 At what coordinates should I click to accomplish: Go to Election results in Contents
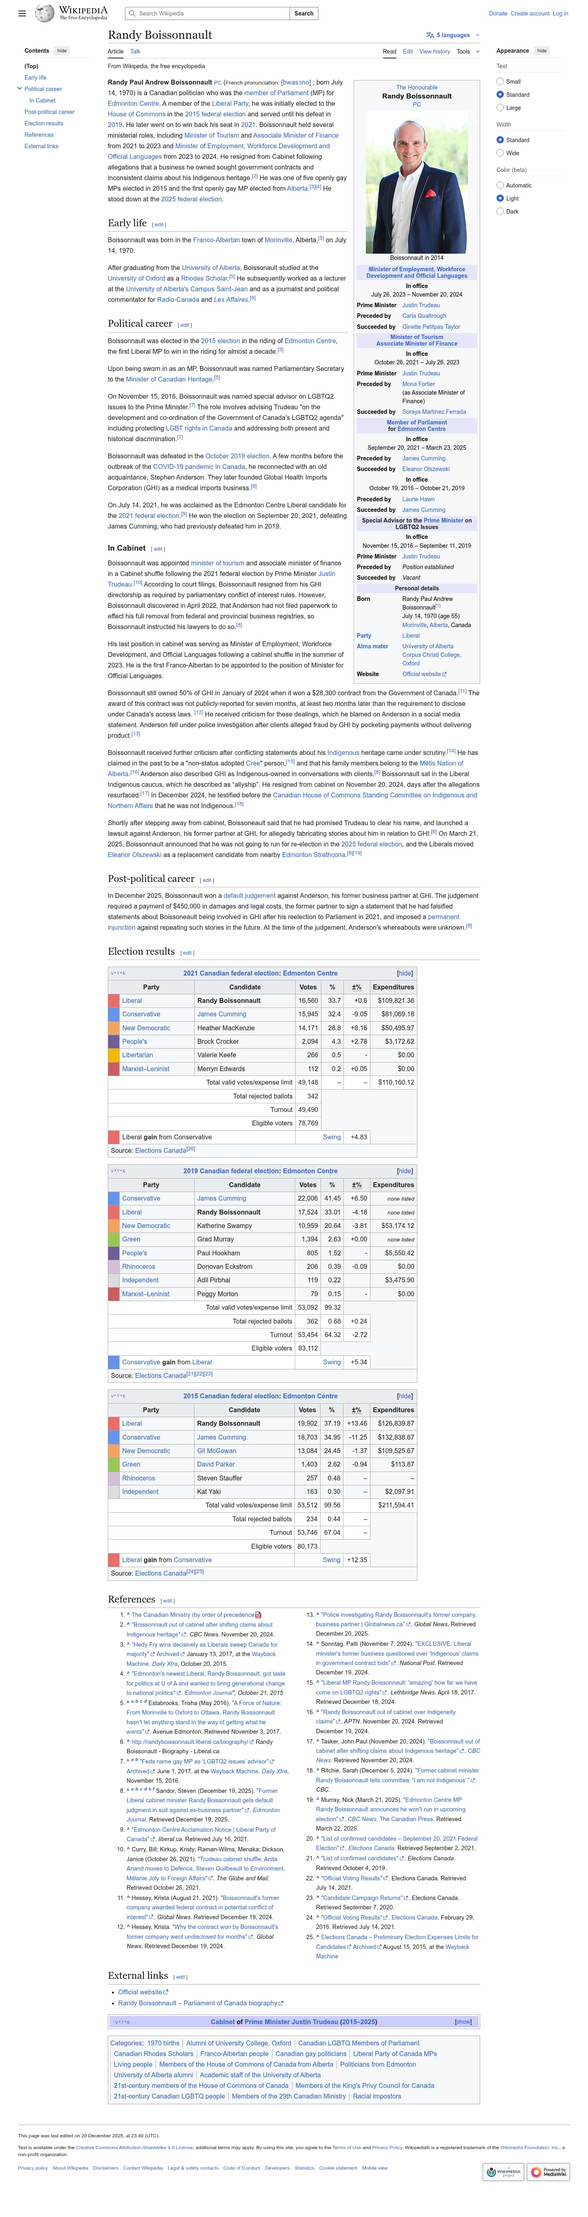(x=44, y=123)
